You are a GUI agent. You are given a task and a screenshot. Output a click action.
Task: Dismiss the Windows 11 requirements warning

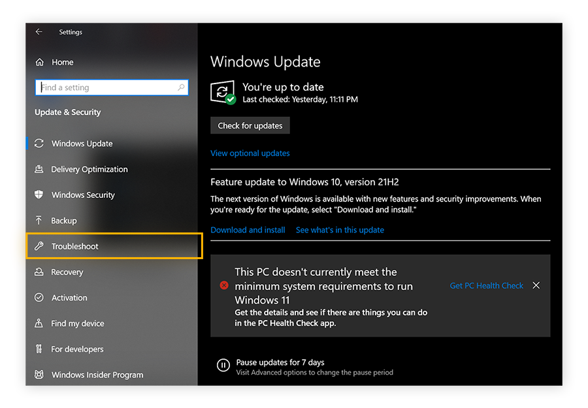coord(536,285)
